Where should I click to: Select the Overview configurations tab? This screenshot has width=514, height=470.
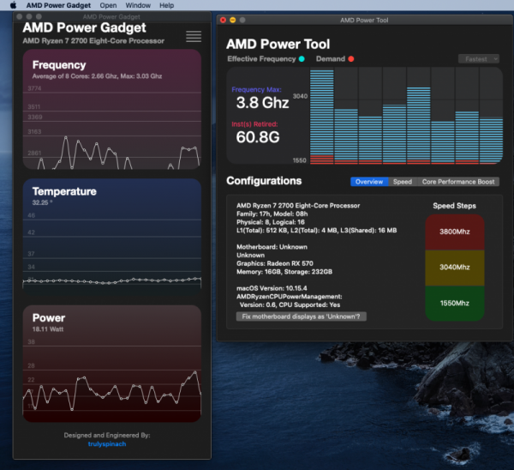click(x=369, y=182)
